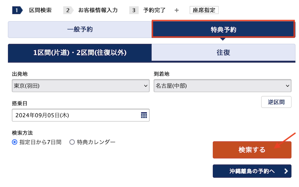299x187 pixels.
Task: Click the 逆区間 reverse route button
Action: (x=276, y=102)
